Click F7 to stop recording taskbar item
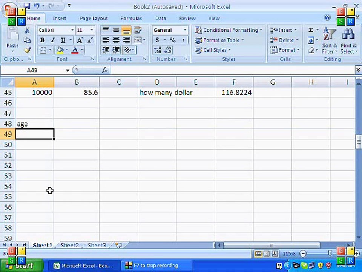362x272 pixels. coord(156,266)
